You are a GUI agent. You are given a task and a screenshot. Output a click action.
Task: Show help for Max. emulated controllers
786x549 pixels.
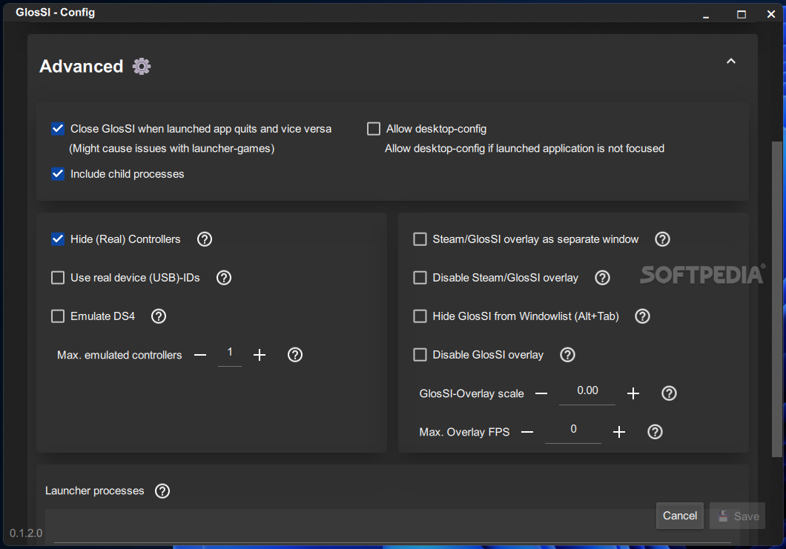click(x=295, y=355)
